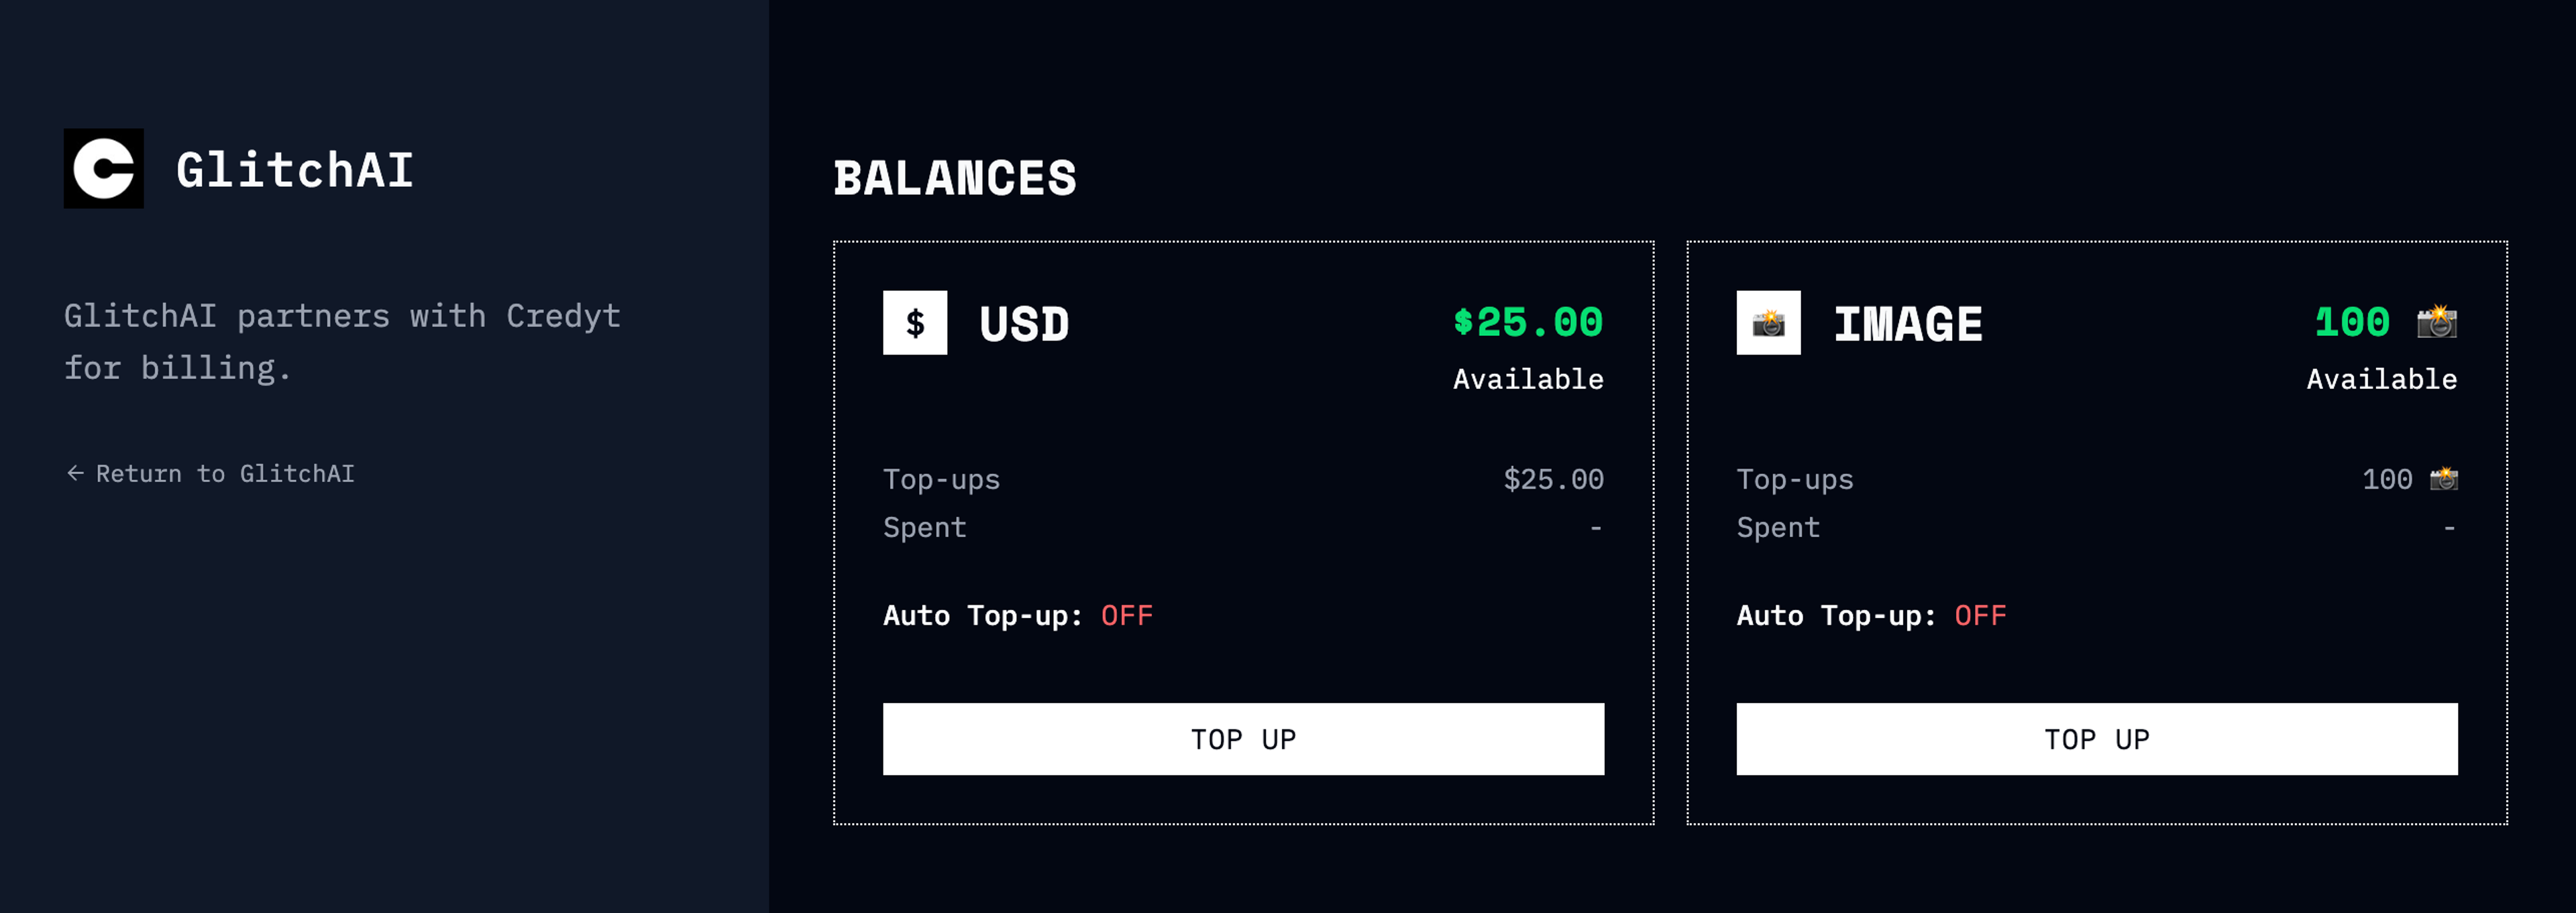Click the USD Top-ups amount of $25.00
The width and height of the screenshot is (2576, 913).
pos(1553,479)
